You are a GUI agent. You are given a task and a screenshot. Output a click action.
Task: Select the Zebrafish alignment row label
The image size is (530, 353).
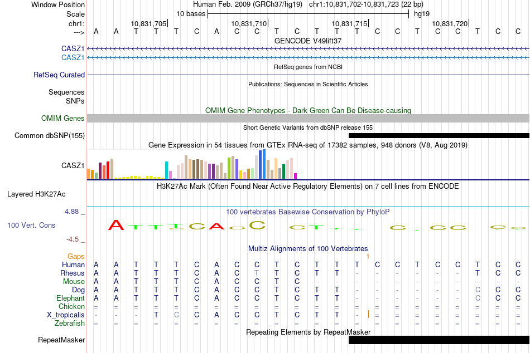(x=70, y=323)
